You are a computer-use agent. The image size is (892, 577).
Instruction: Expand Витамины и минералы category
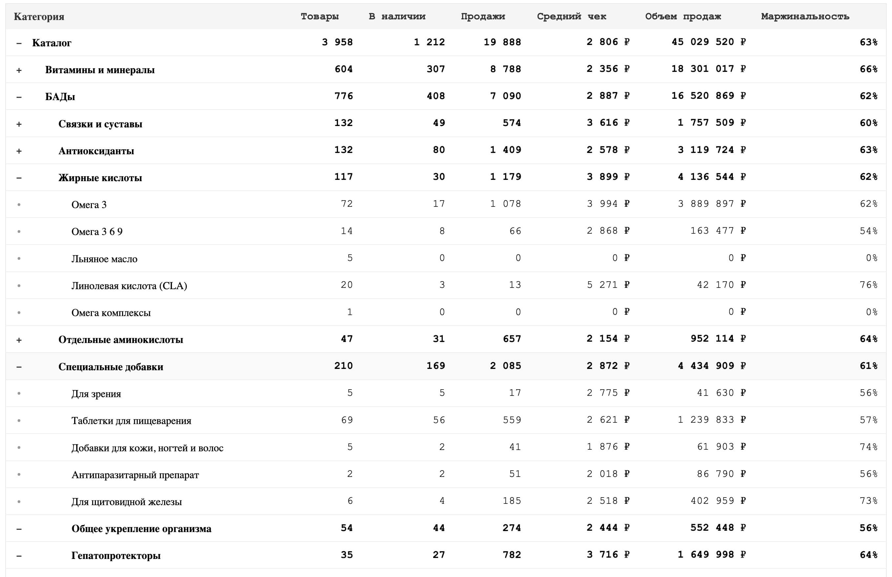(x=19, y=71)
